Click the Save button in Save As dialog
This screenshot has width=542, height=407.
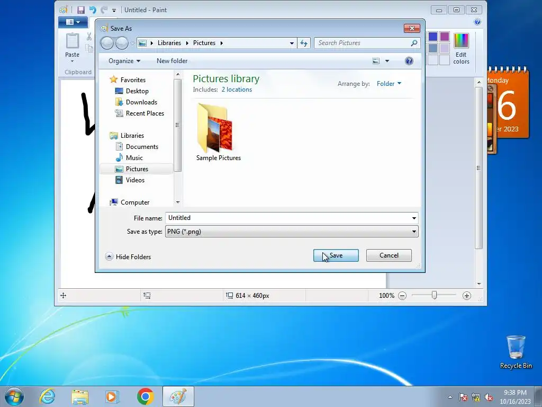(336, 255)
